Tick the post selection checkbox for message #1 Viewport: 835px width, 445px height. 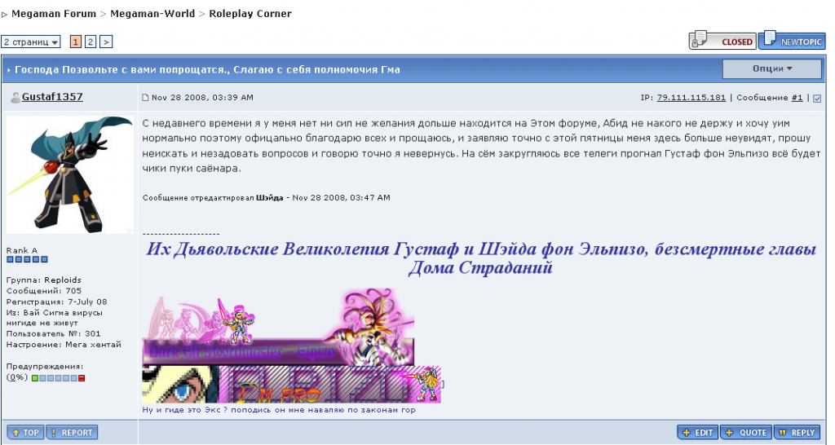click(x=817, y=99)
